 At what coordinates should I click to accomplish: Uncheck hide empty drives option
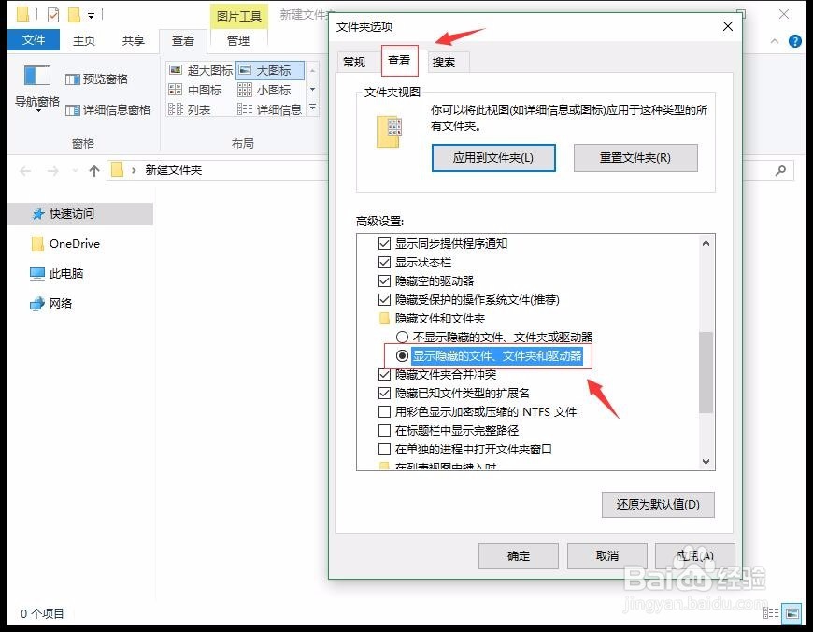(x=384, y=280)
